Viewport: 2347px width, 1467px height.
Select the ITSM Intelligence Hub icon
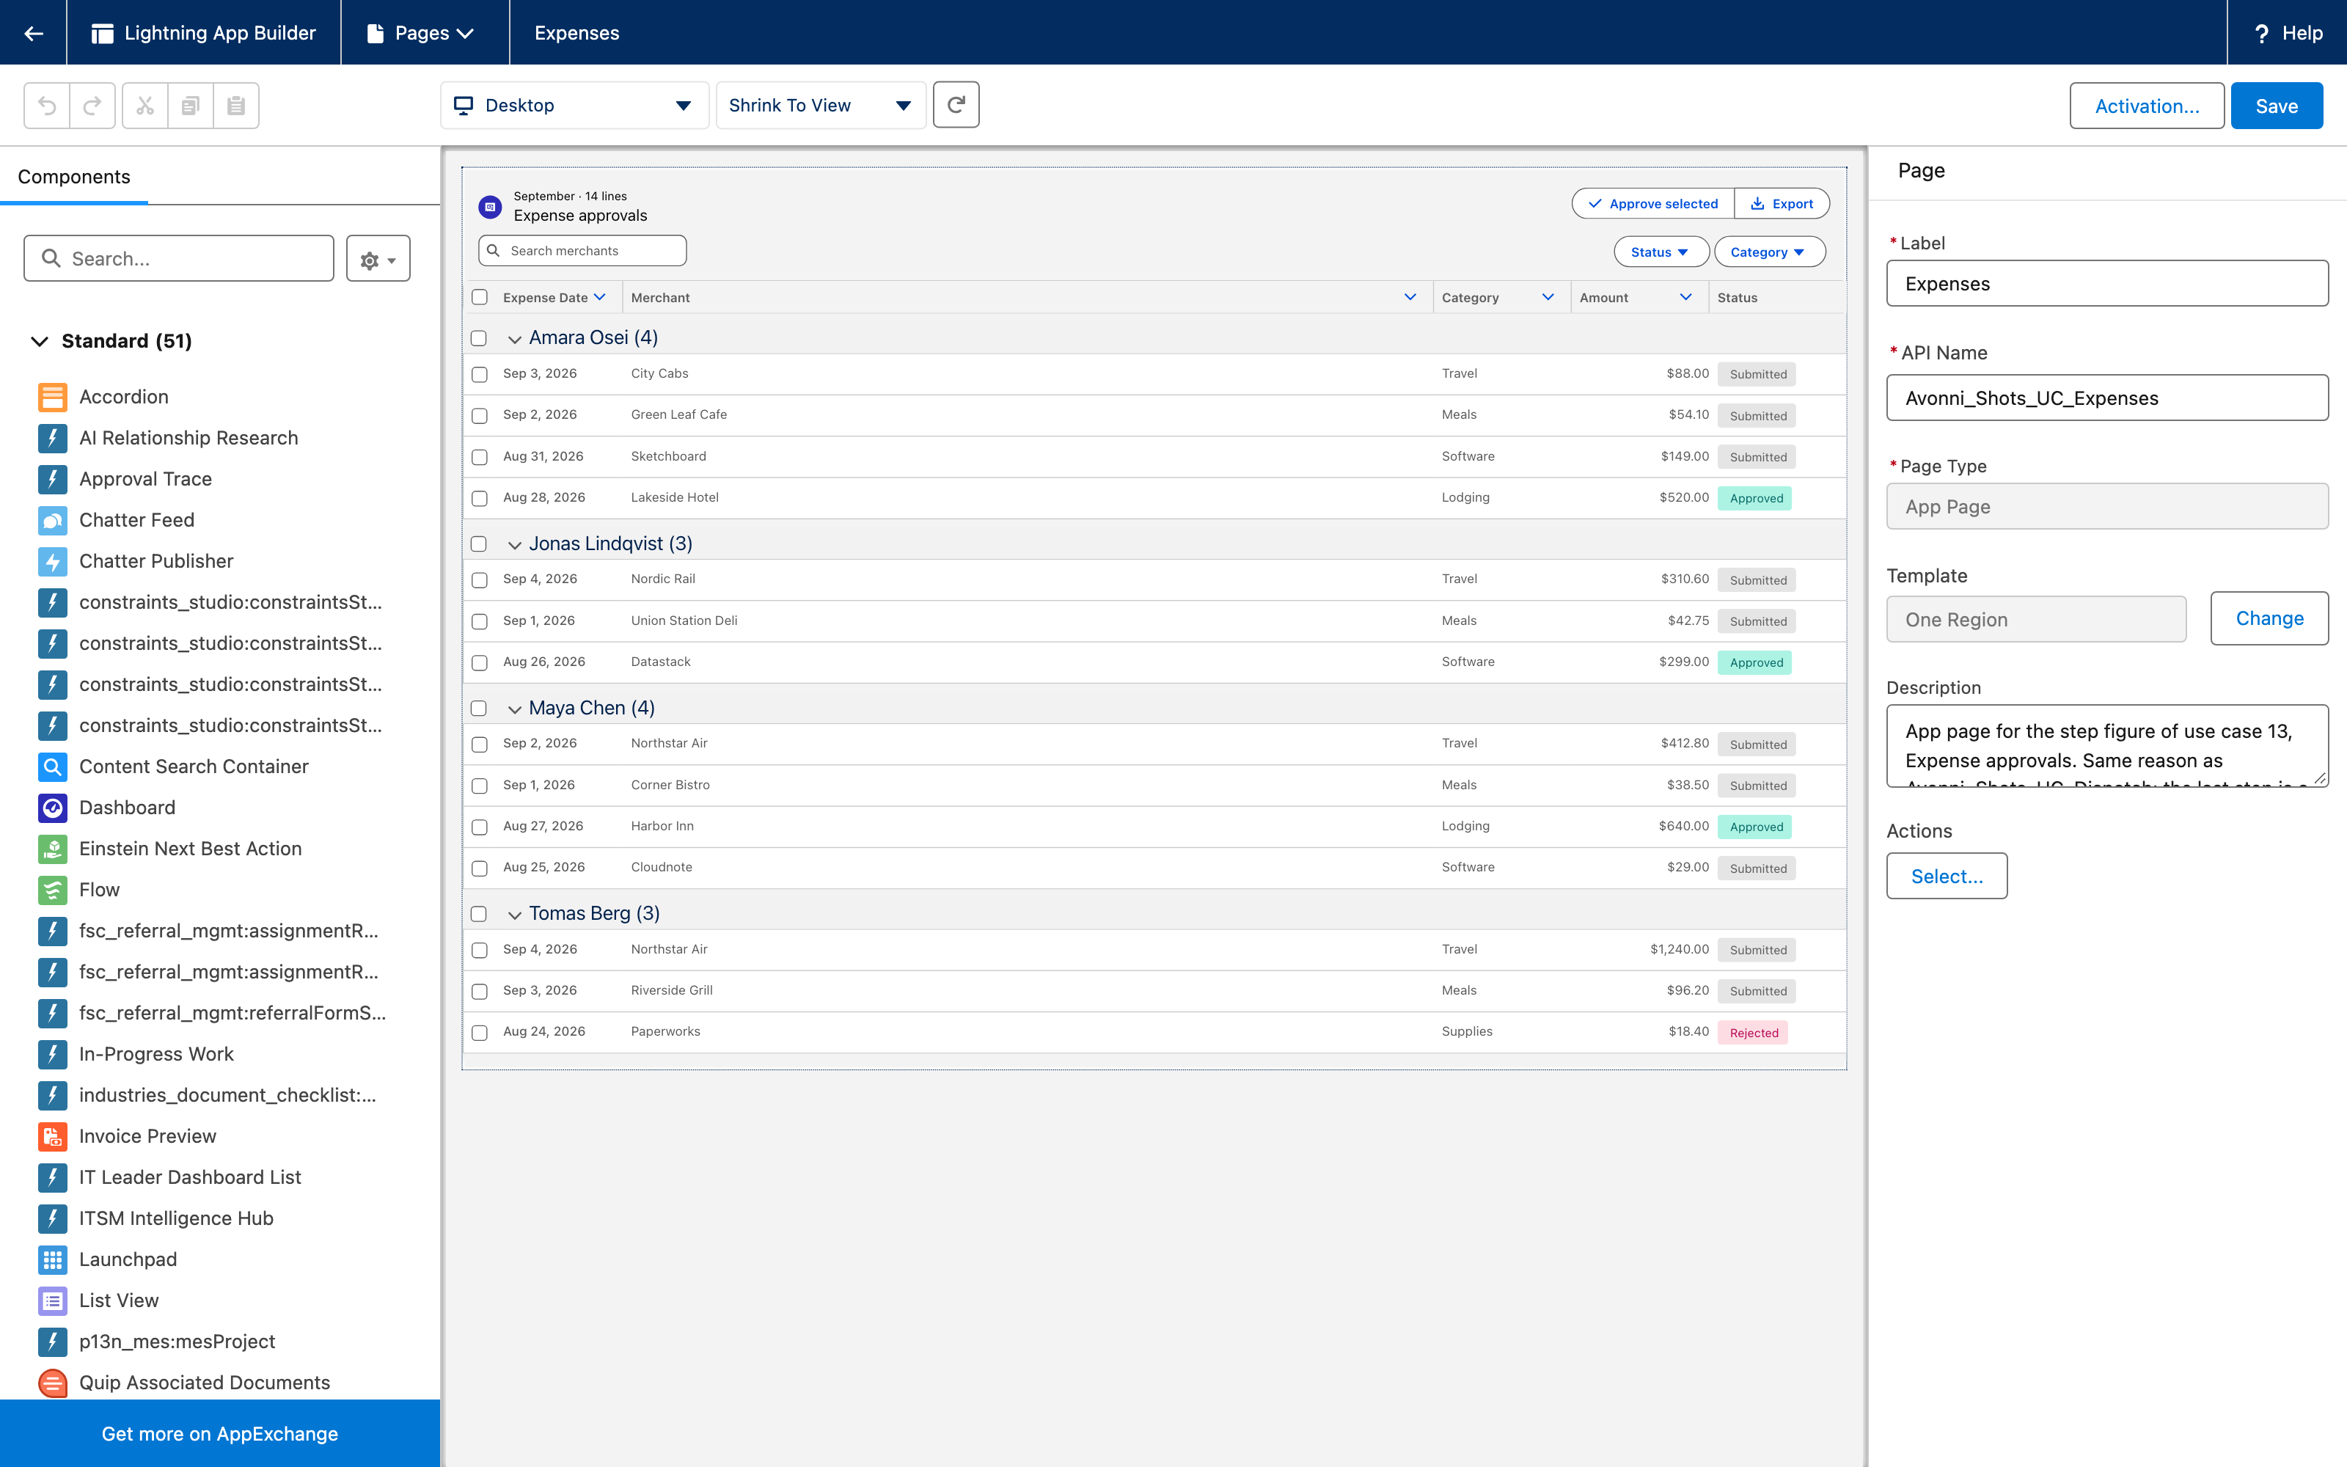click(x=52, y=1218)
